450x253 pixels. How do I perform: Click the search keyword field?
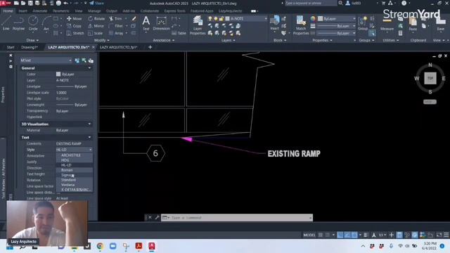pos(311,3)
